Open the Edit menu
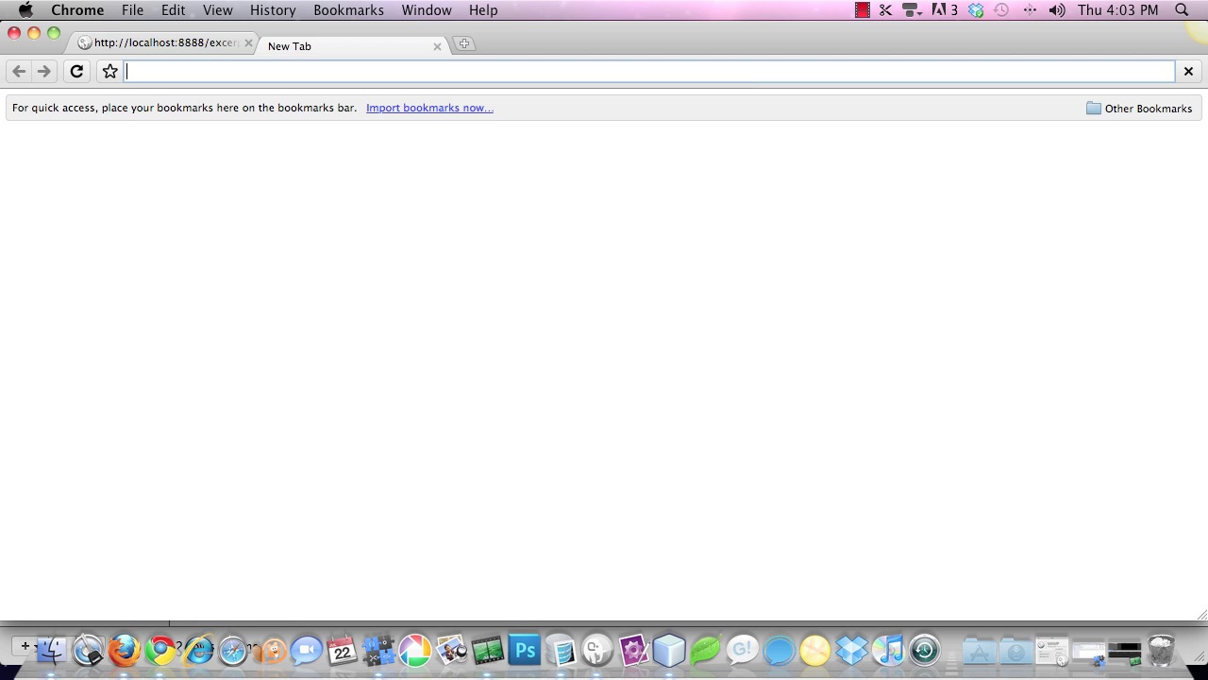Image resolution: width=1208 pixels, height=680 pixels. point(173,10)
